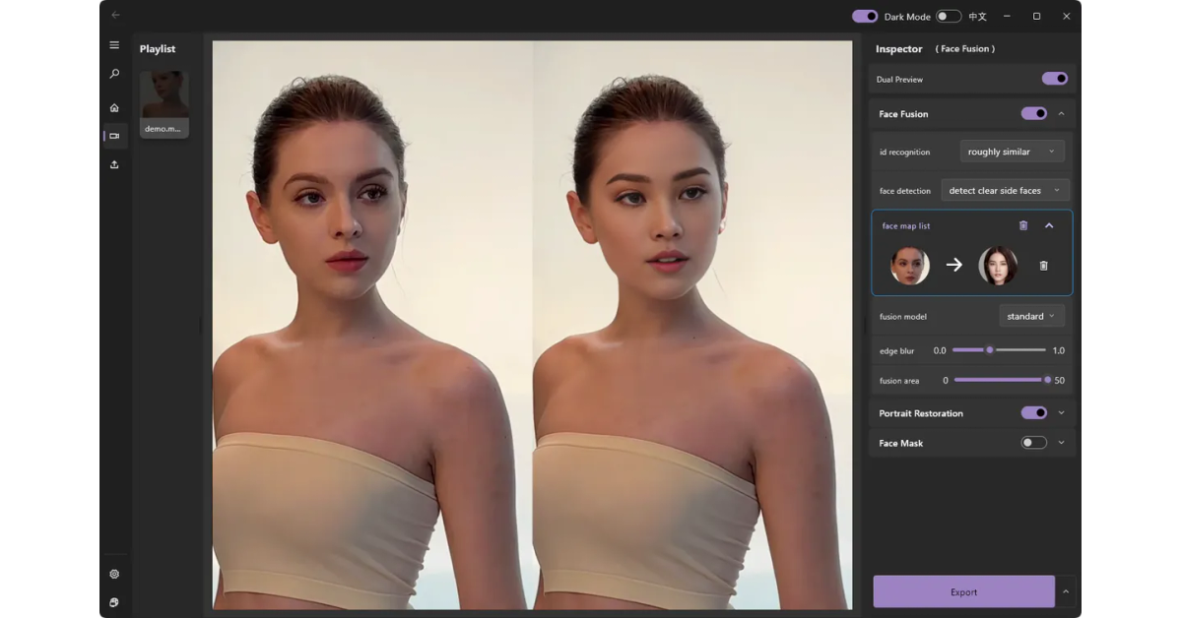Maximize the application window

point(1036,16)
